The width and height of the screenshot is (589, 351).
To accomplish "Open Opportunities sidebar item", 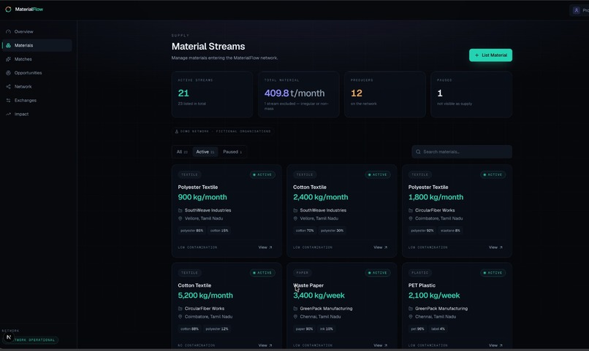I will pos(37,73).
